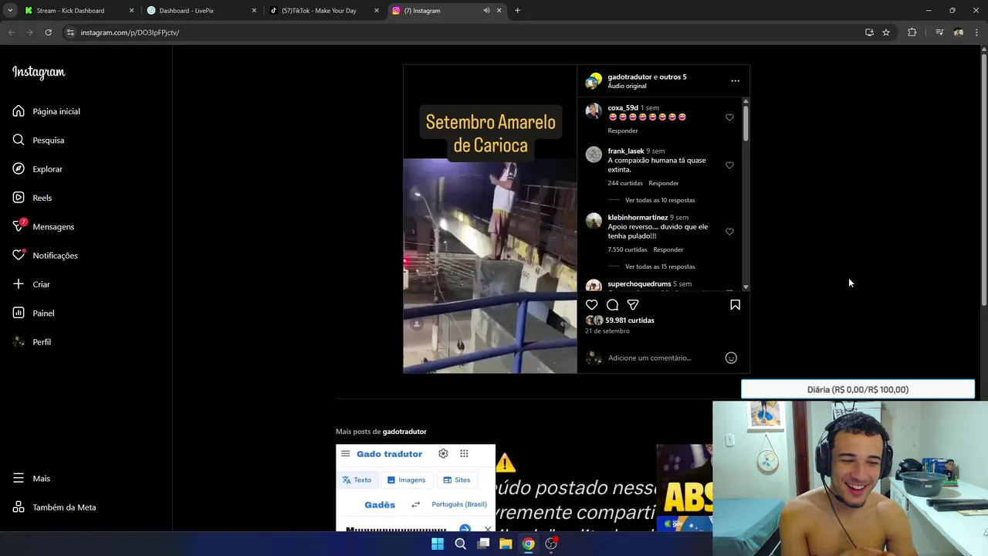The width and height of the screenshot is (988, 556).
Task: Open a new browser tab
Action: coord(517,11)
